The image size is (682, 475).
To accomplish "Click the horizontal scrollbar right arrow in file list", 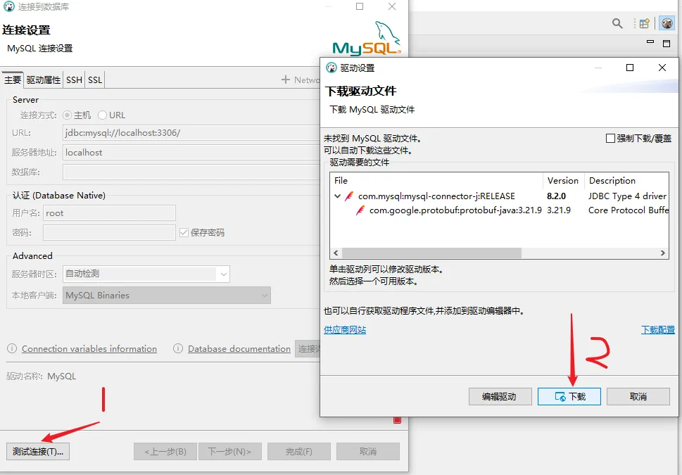I will pyautogui.click(x=663, y=253).
